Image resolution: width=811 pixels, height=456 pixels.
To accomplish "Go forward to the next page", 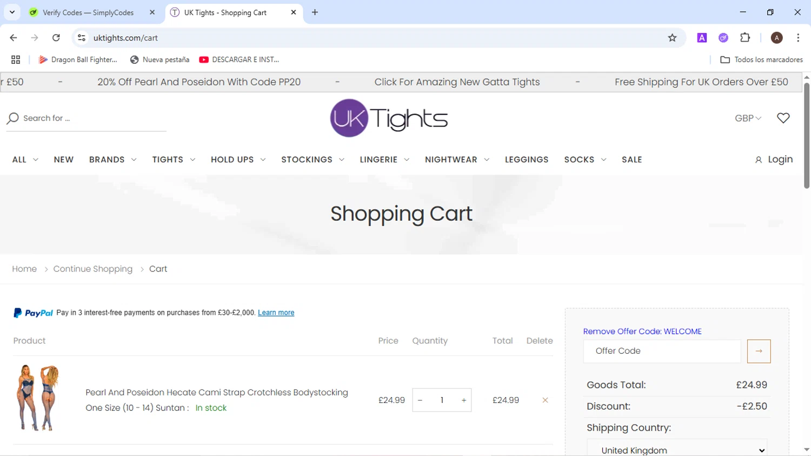I will pyautogui.click(x=35, y=38).
